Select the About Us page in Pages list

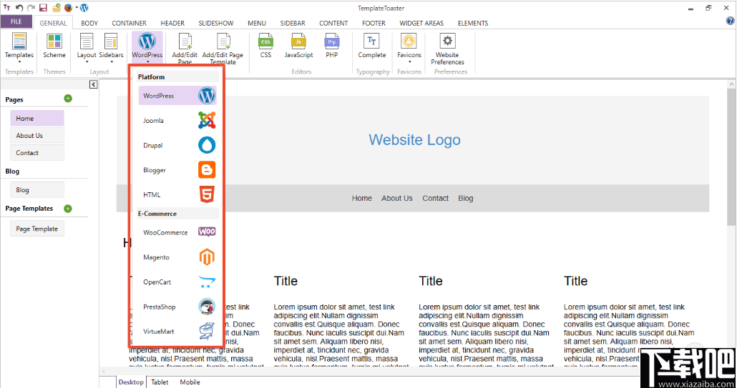(x=37, y=136)
